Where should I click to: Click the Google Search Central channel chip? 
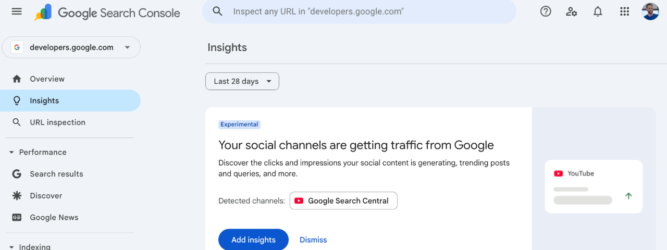pos(343,201)
